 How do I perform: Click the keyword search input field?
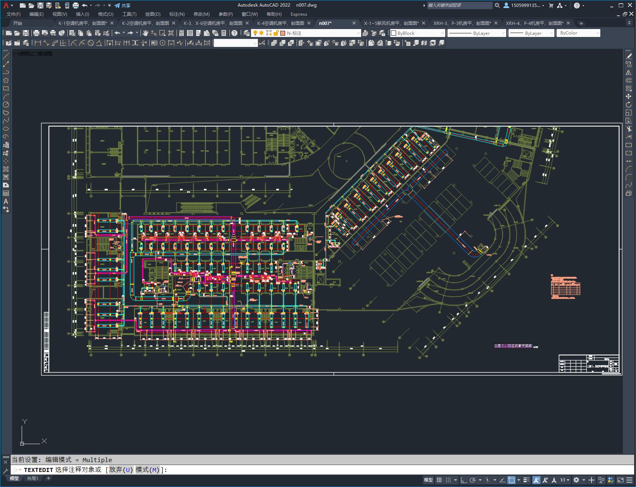460,5
